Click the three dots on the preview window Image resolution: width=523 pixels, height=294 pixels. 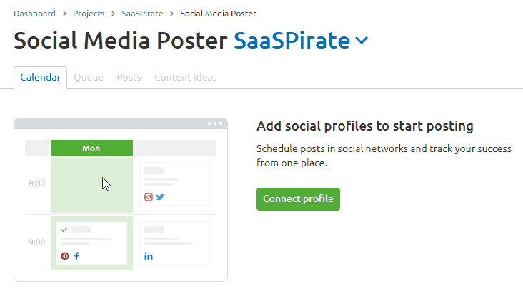(x=215, y=123)
